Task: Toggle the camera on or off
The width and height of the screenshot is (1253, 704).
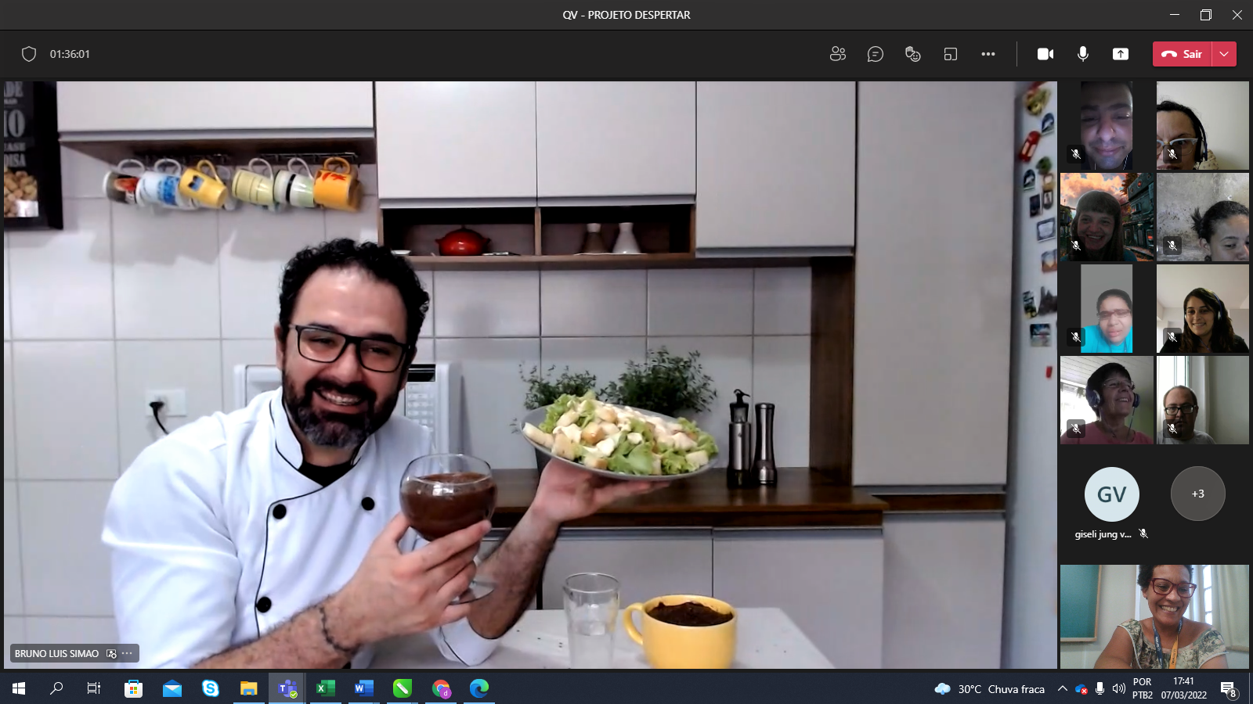Action: tap(1045, 54)
